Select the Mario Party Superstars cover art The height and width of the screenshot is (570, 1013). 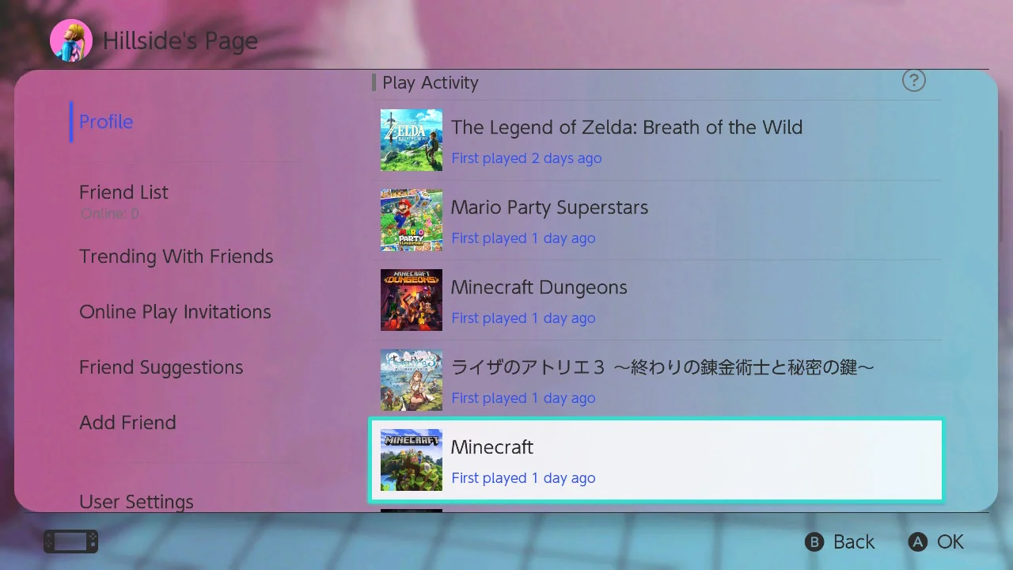[x=412, y=220]
